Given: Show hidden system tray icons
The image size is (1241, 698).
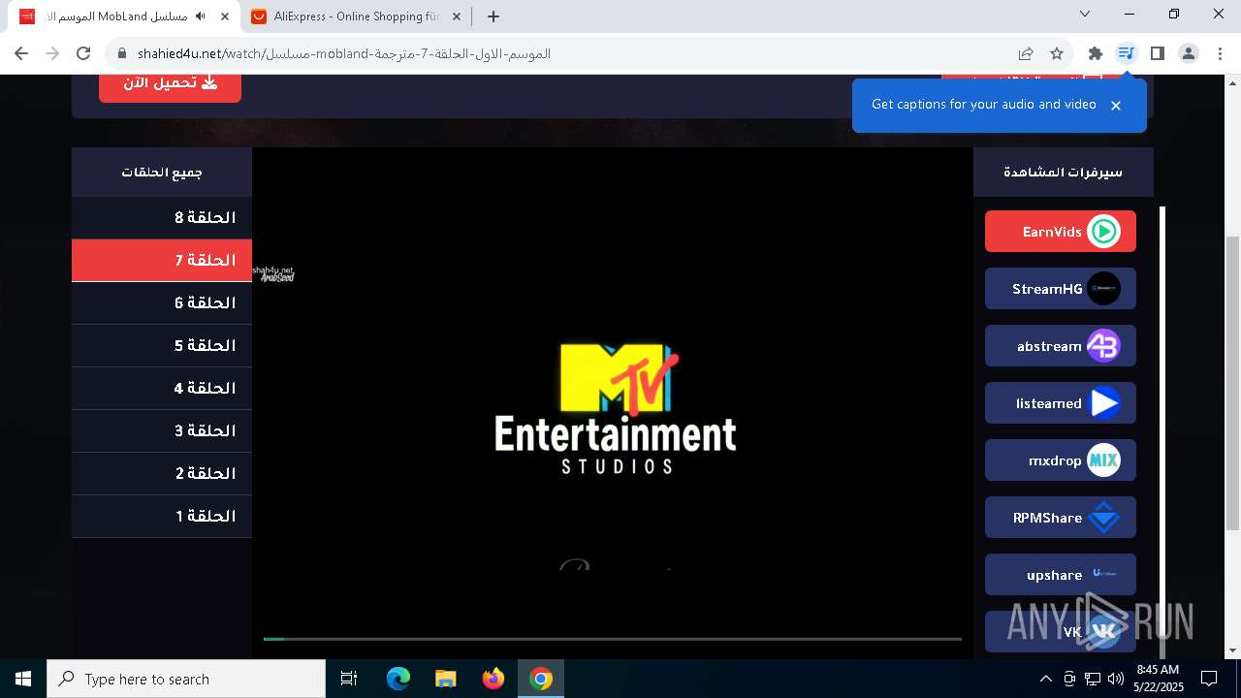Looking at the screenshot, I should click(x=1045, y=679).
